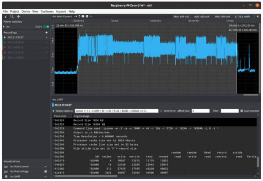This screenshot has height=181, width=263.
Task: Open the Device menu
Action: pos(25,11)
